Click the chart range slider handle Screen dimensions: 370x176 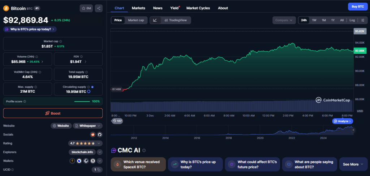[x=353, y=130]
